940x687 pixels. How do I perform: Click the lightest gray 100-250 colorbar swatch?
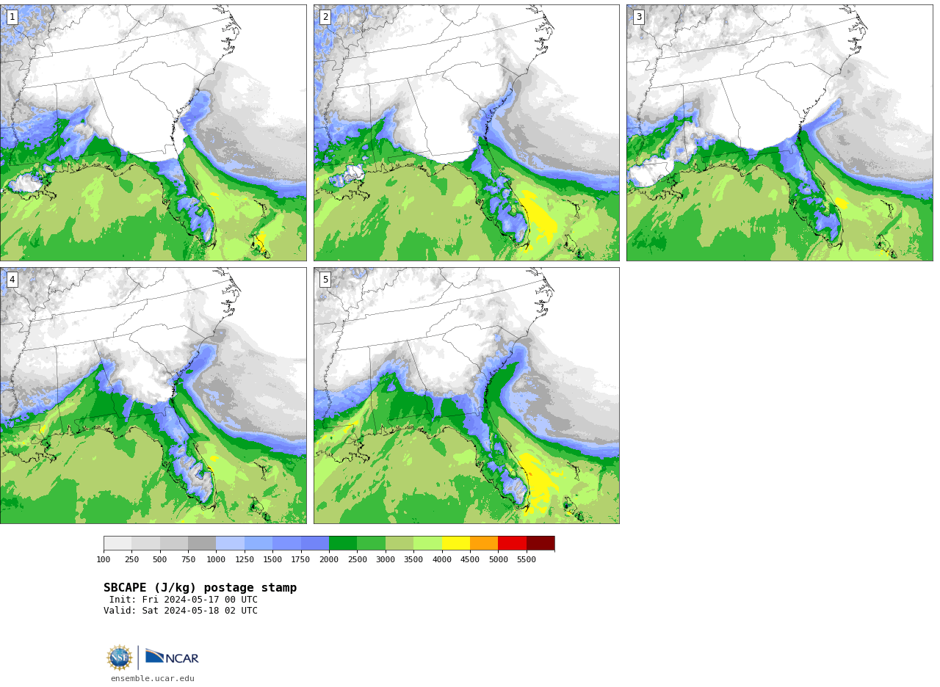tap(117, 543)
